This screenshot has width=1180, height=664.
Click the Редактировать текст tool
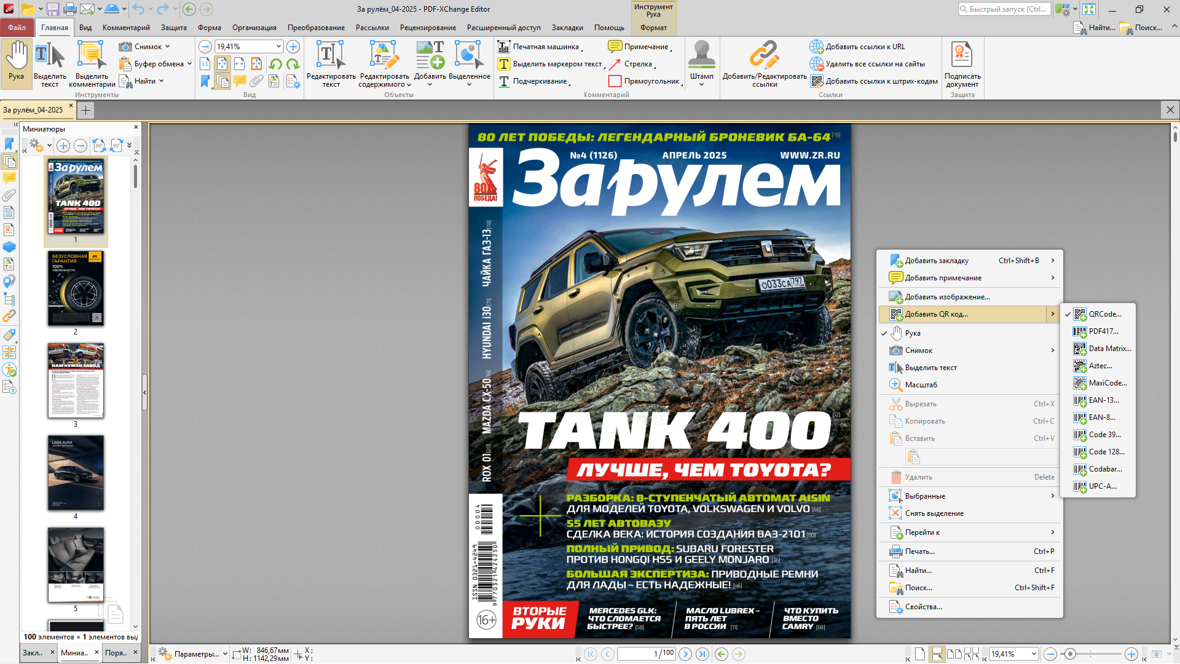pos(331,65)
